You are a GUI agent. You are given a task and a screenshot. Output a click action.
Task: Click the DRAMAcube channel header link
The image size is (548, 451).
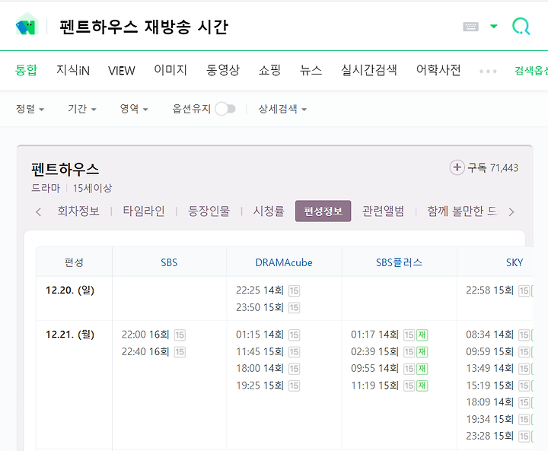284,262
